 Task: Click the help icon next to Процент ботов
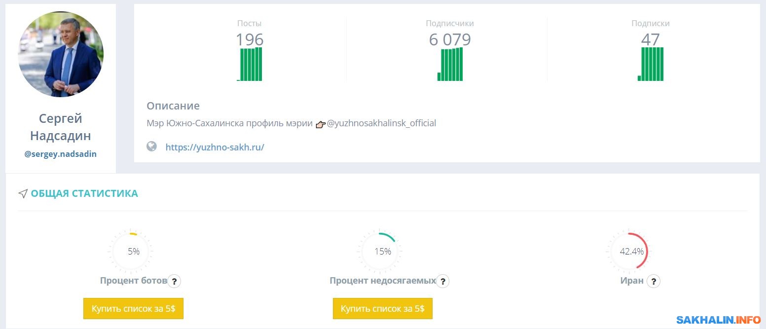(174, 281)
